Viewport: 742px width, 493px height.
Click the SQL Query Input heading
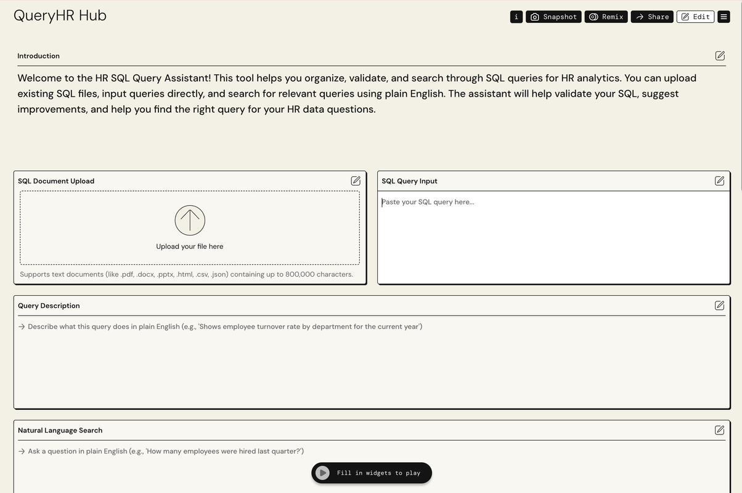pos(409,181)
